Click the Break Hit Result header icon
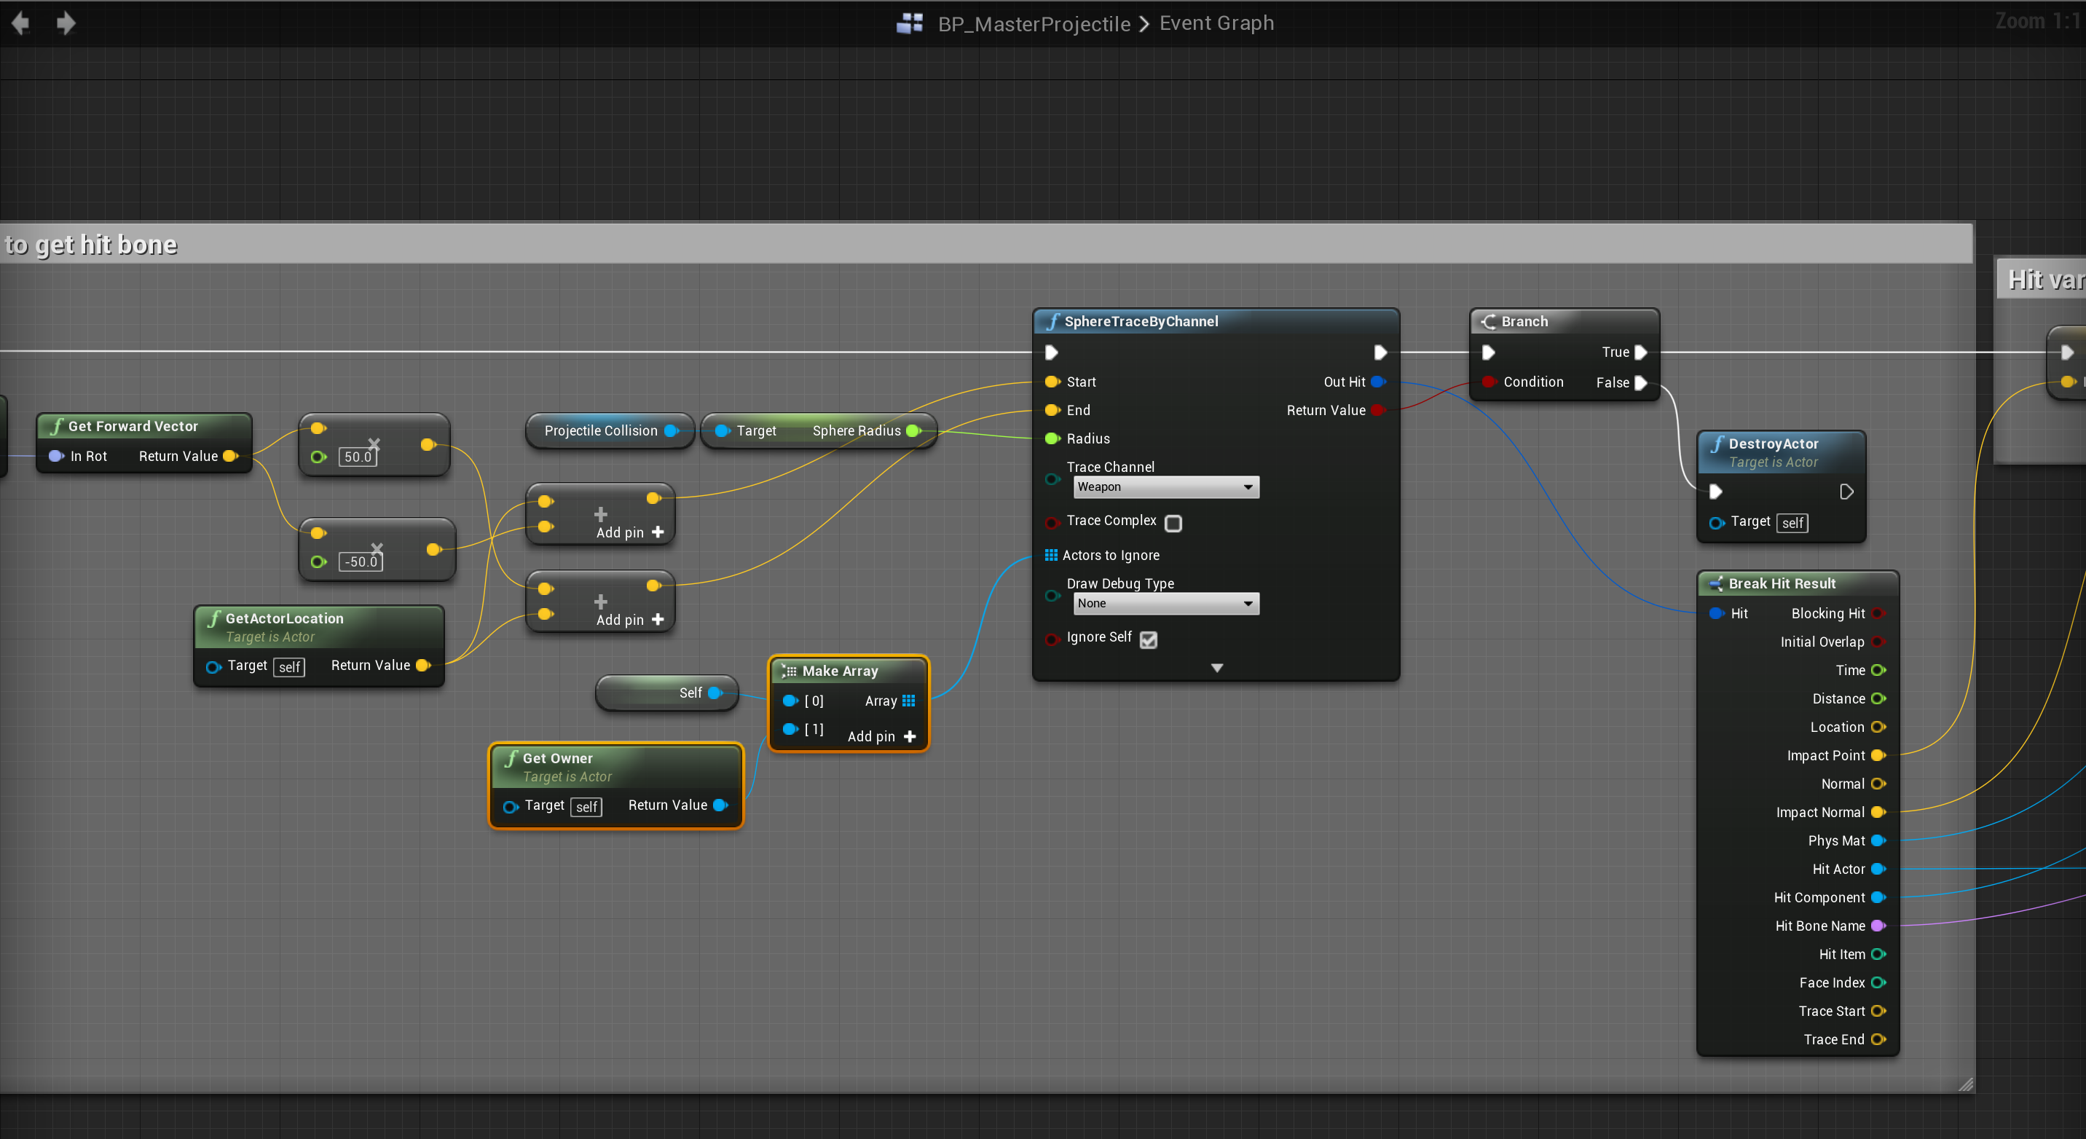This screenshot has height=1139, width=2086. click(x=1715, y=583)
